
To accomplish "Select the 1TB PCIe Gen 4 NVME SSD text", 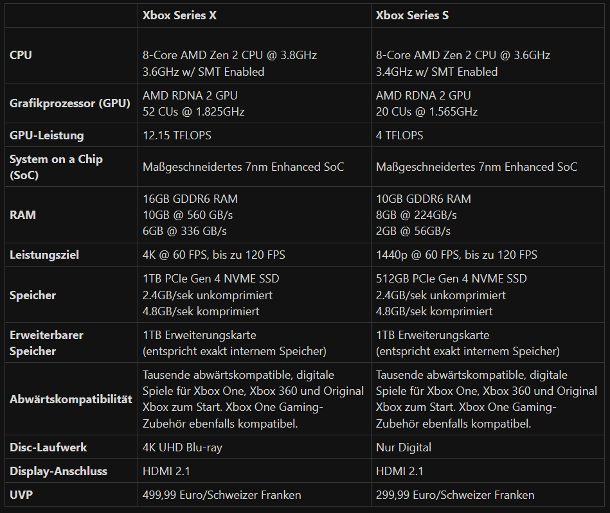I will (x=211, y=279).
